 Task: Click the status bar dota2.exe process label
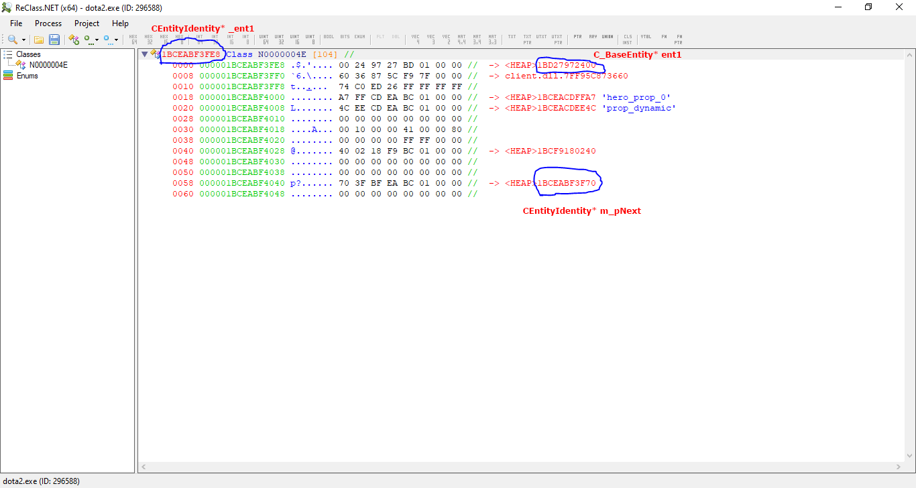coord(41,481)
